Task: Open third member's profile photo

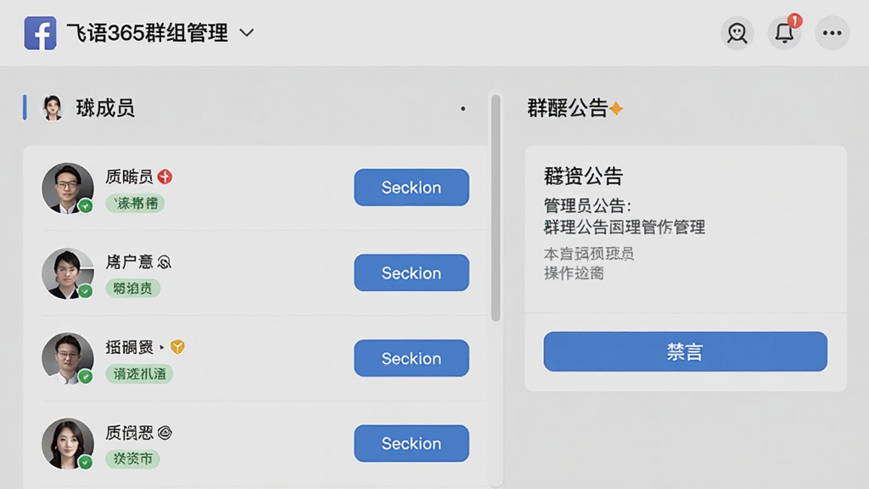Action: (x=68, y=358)
